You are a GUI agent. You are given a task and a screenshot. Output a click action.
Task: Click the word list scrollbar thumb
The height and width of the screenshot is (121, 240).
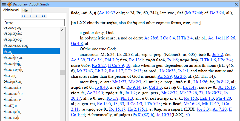pos(62,72)
